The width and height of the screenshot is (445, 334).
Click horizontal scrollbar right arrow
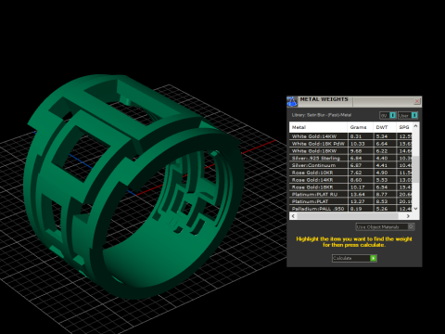pyautogui.click(x=408, y=216)
